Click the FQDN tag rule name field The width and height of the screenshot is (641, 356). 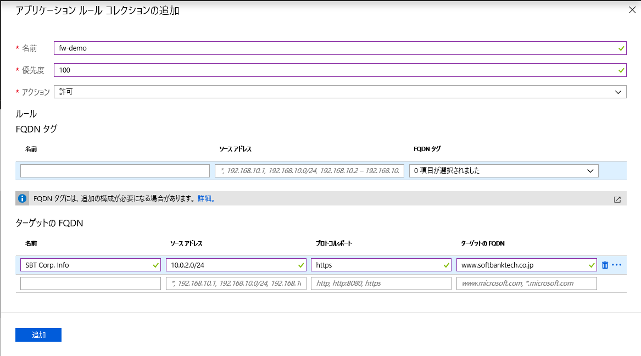115,171
